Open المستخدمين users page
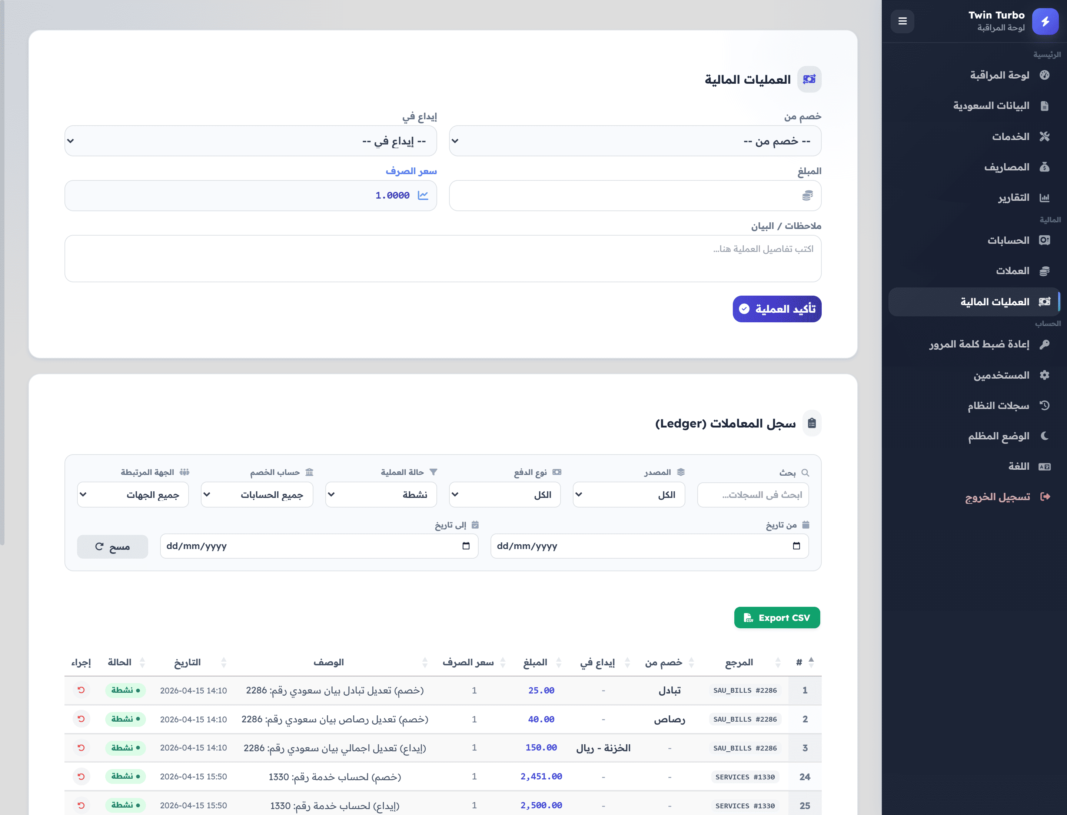Screen dimensions: 1067x815 (974, 376)
